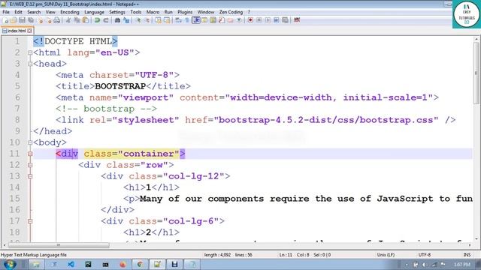
Task: Toggle the Word Wrap toolbar button
Action: (x=177, y=20)
